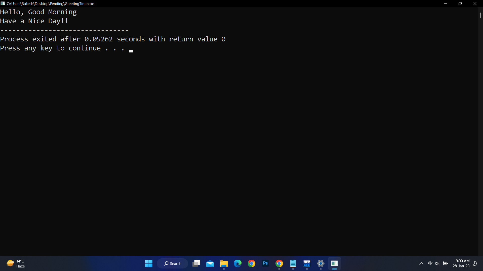The height and width of the screenshot is (271, 483).
Task: Click the Search bar in the taskbar
Action: point(172,263)
